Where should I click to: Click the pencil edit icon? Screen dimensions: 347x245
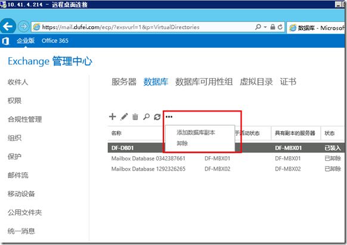pyautogui.click(x=124, y=117)
